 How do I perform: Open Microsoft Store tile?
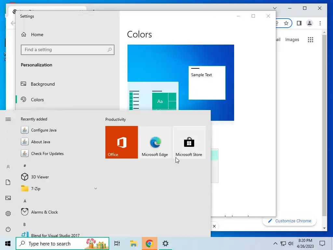tap(189, 142)
